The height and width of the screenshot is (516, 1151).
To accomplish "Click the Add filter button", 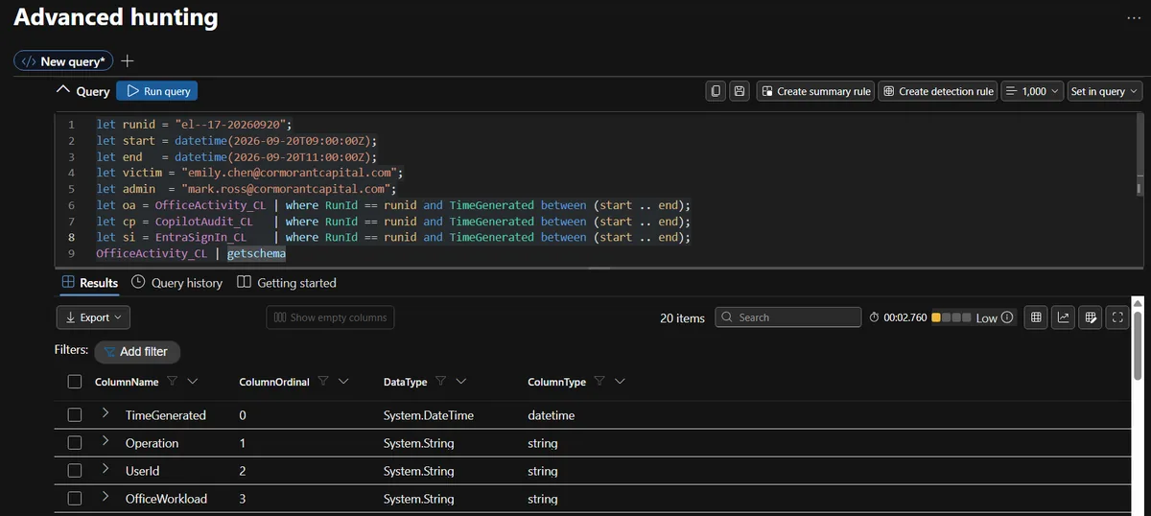I will (136, 352).
